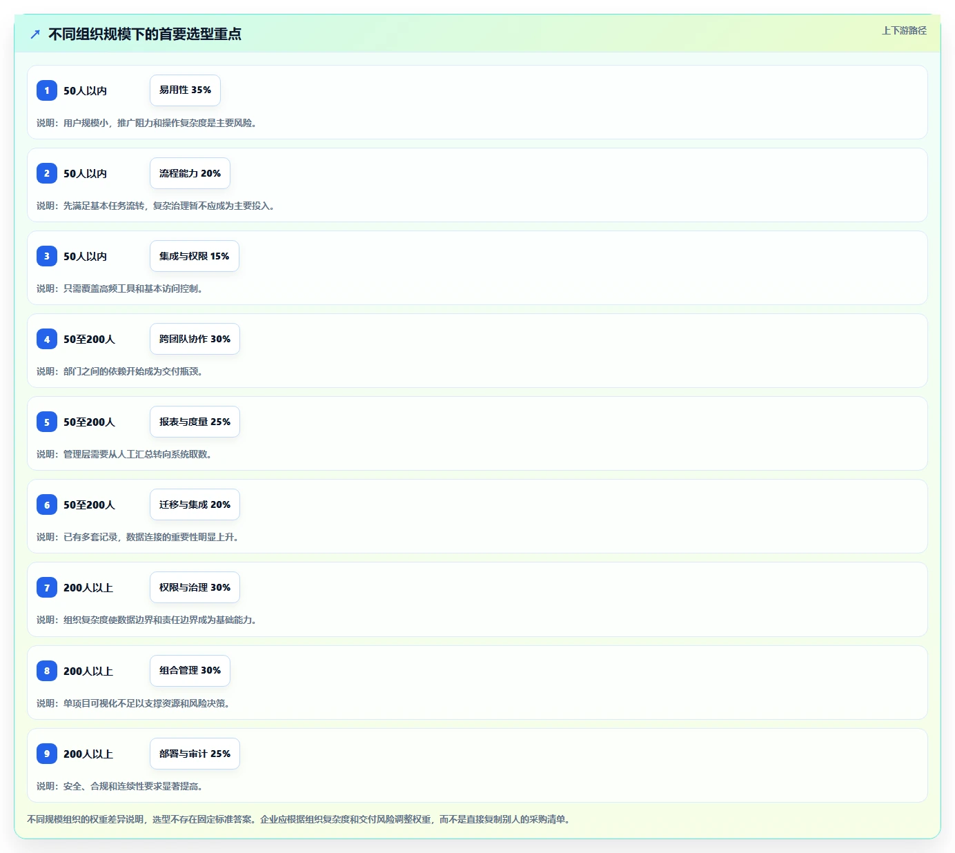The image size is (955, 853).
Task: Select the number 4 badge
Action: click(47, 339)
